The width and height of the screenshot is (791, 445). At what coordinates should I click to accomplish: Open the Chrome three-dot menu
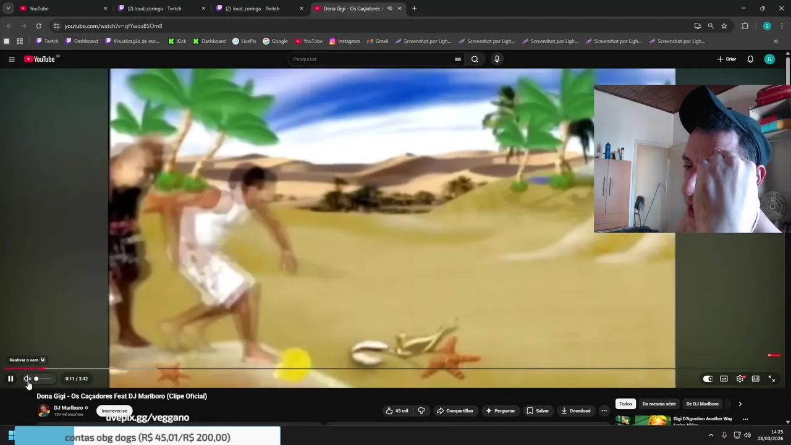pyautogui.click(x=782, y=26)
